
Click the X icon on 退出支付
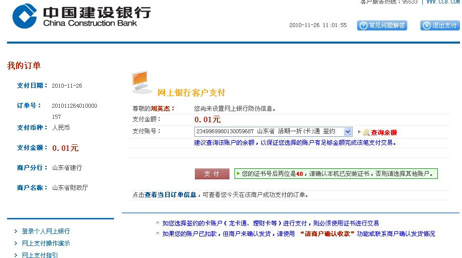(426, 26)
